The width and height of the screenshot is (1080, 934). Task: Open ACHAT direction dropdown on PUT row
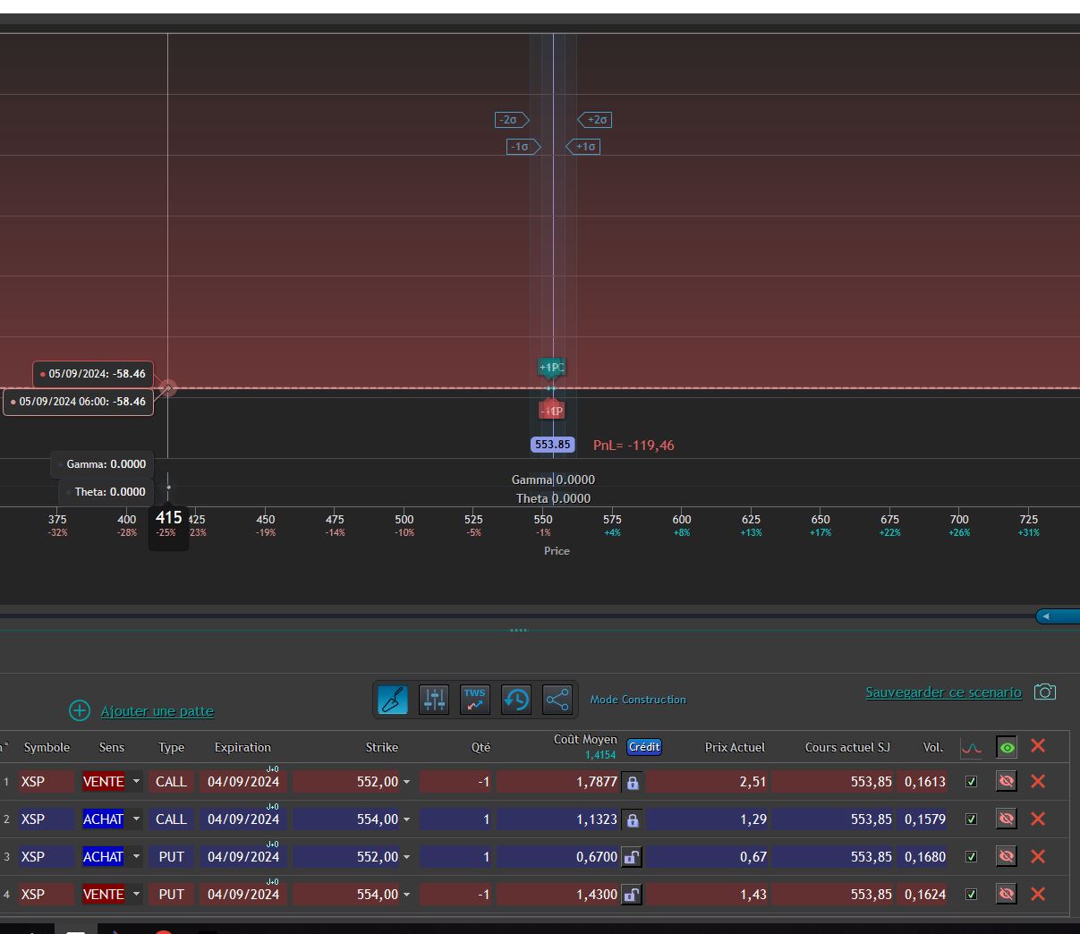click(136, 857)
